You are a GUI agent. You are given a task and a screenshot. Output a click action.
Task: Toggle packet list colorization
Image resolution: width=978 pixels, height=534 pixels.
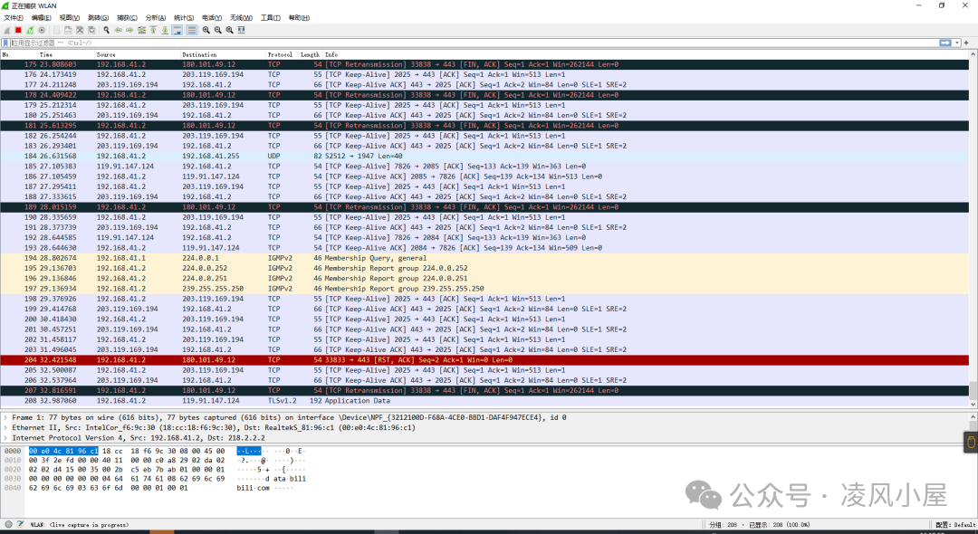click(x=192, y=30)
